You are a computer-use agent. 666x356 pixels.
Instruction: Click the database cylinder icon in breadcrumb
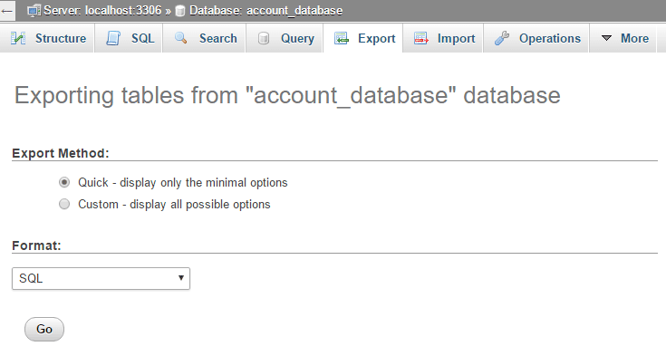(x=180, y=11)
